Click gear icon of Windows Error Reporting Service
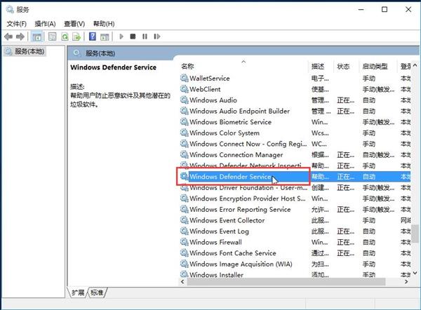This screenshot has width=421, height=310. 184,209
